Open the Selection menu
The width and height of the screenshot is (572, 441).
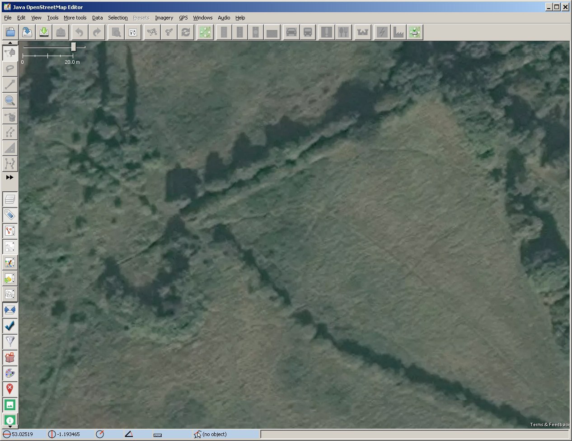point(118,18)
